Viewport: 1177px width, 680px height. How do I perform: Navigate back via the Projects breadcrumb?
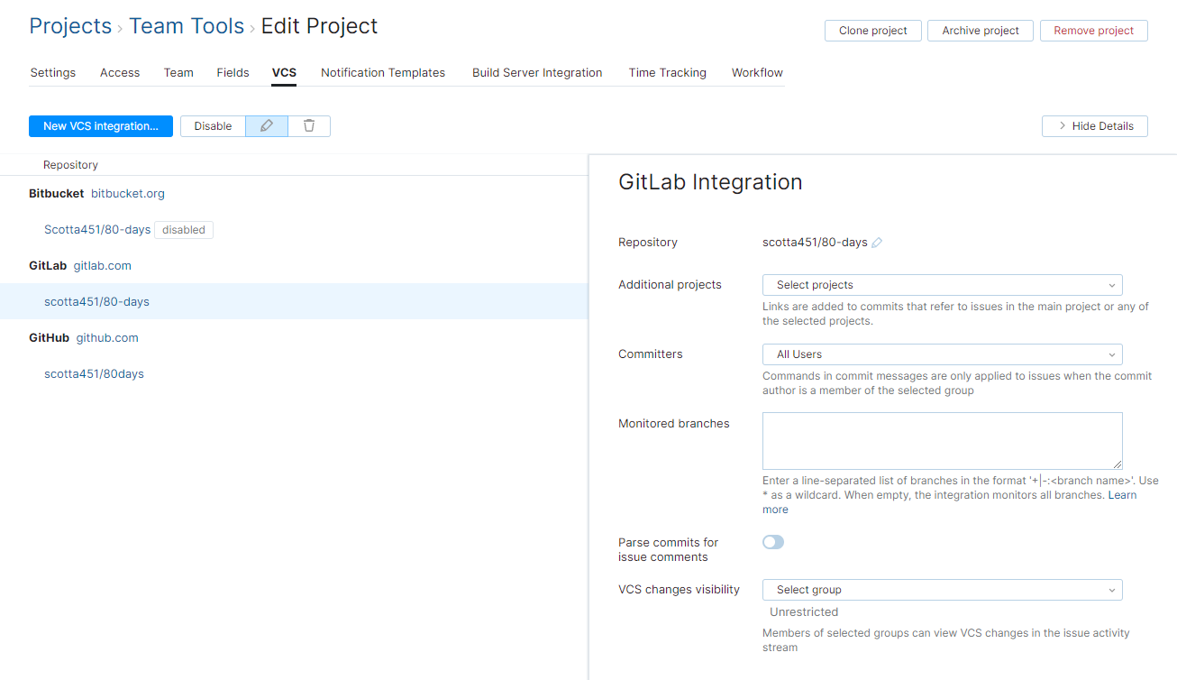70,26
